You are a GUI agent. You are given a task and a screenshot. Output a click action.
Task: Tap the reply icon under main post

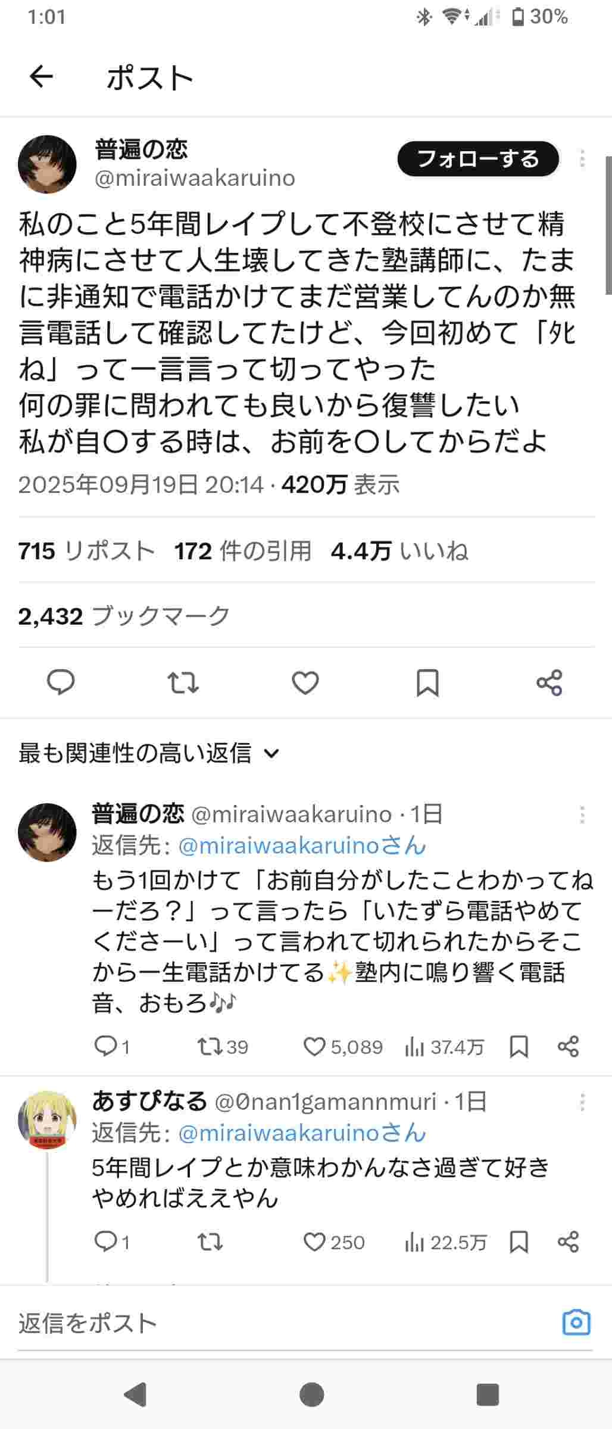(x=61, y=682)
